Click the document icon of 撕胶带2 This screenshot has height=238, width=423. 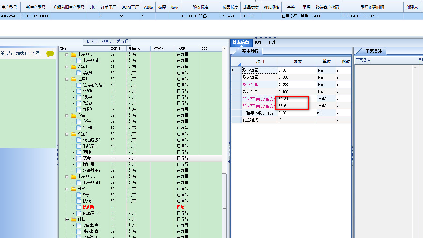click(79, 164)
